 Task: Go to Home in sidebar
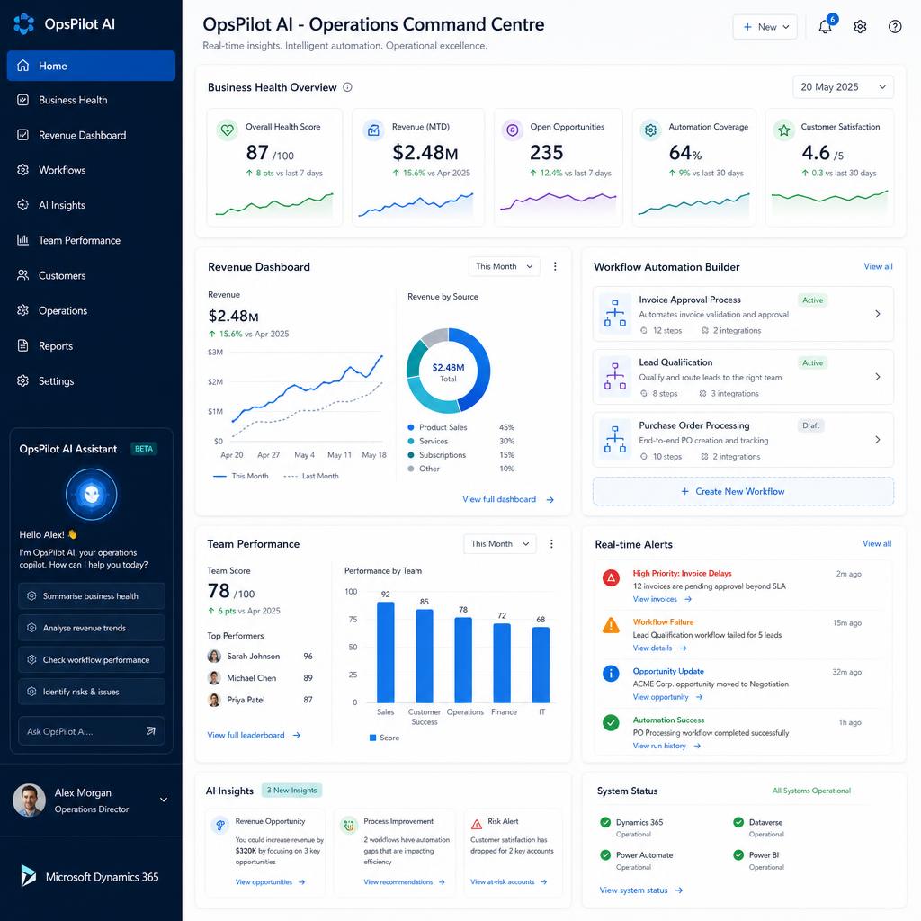point(91,66)
